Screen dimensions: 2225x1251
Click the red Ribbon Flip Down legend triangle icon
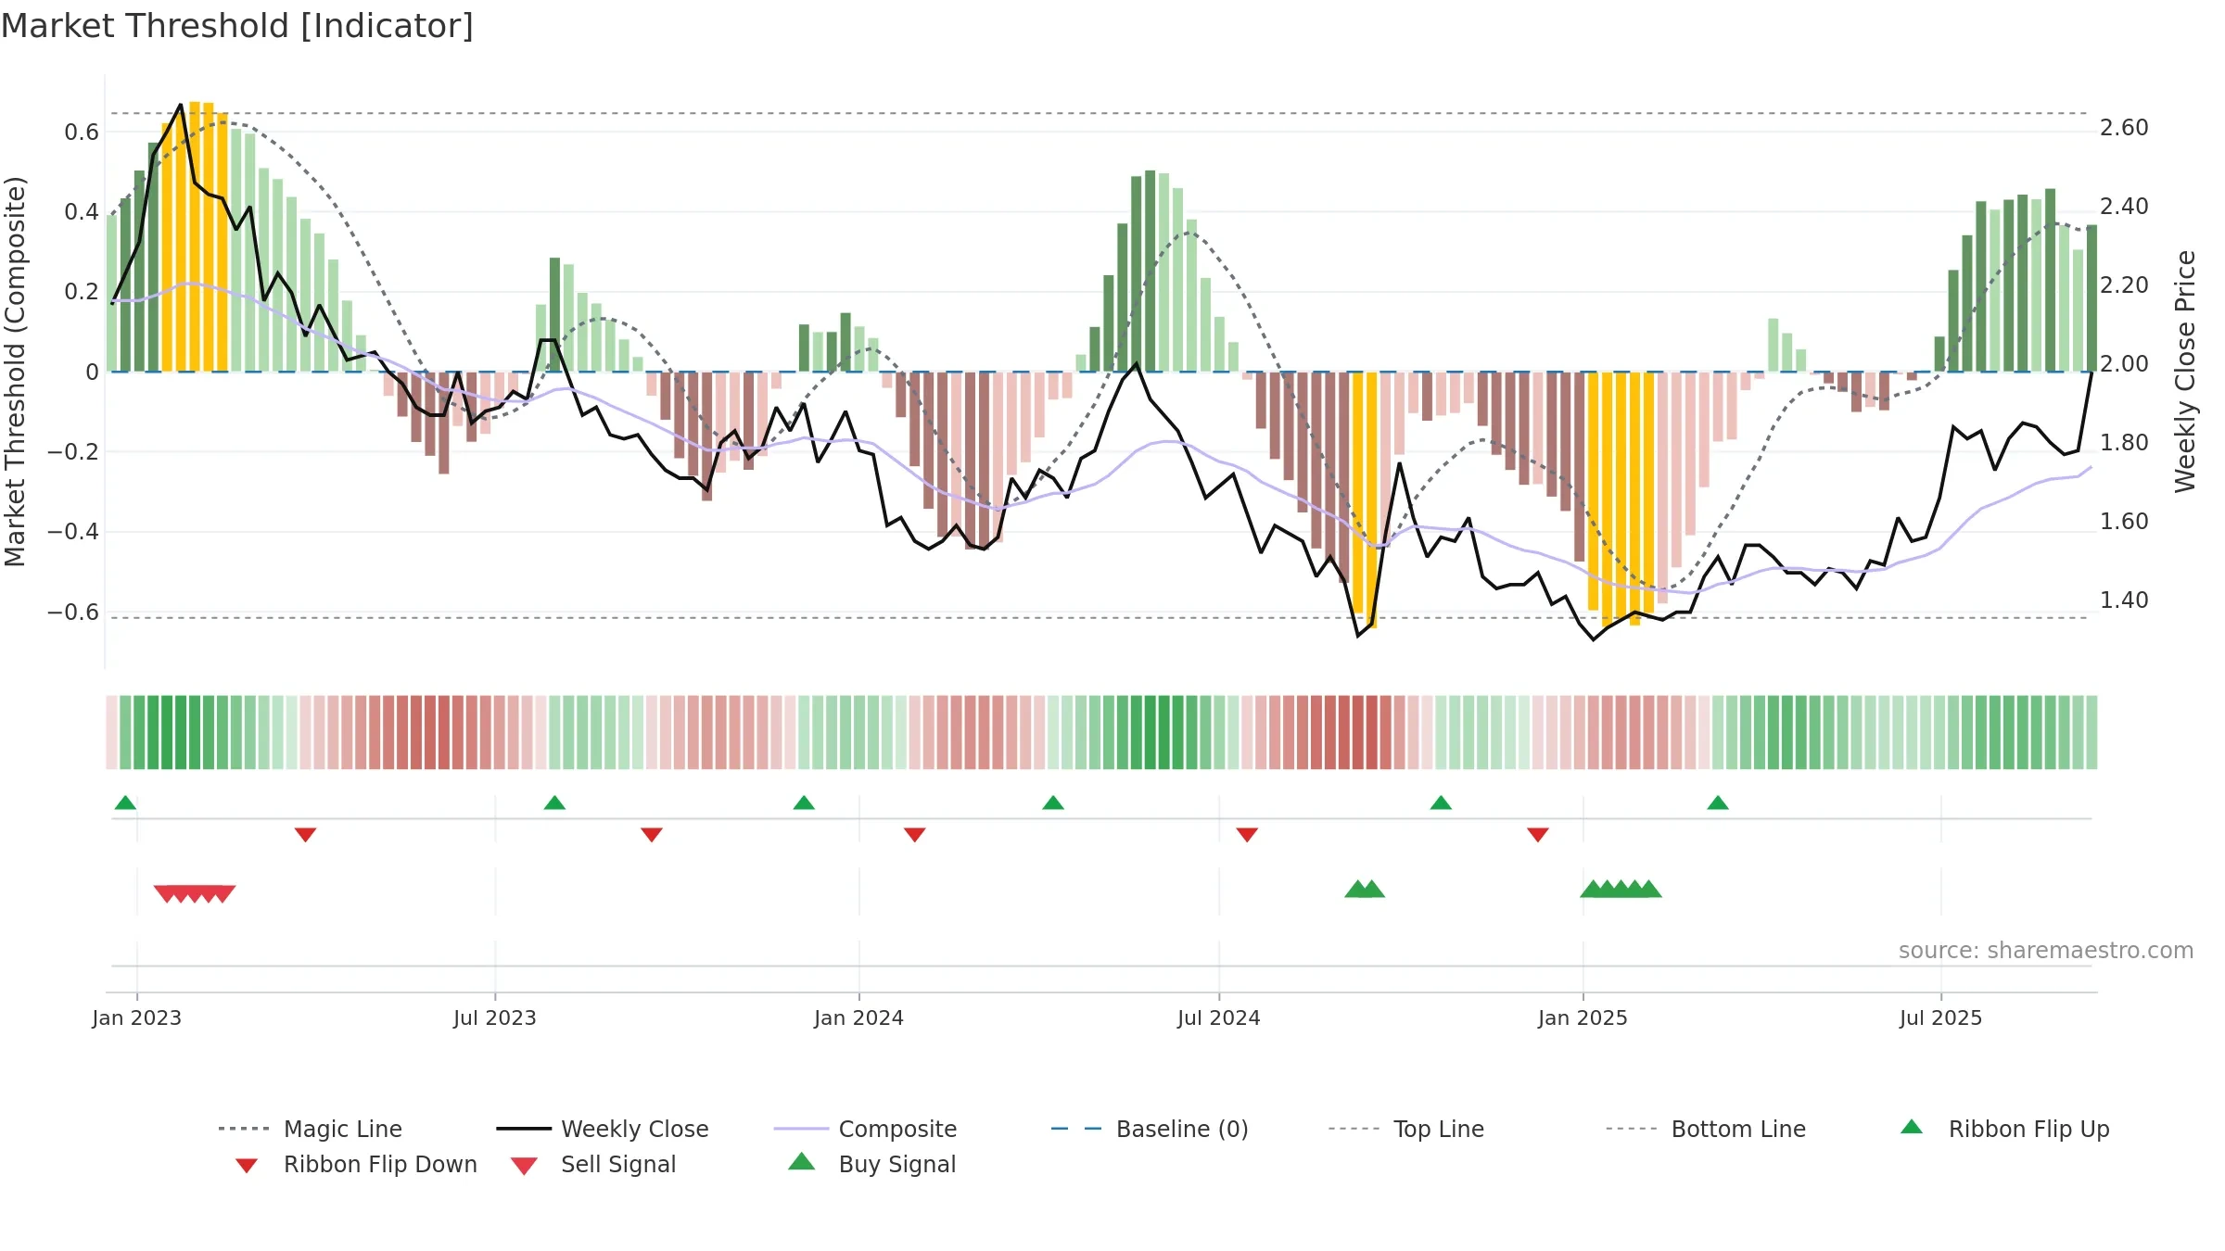[247, 1166]
